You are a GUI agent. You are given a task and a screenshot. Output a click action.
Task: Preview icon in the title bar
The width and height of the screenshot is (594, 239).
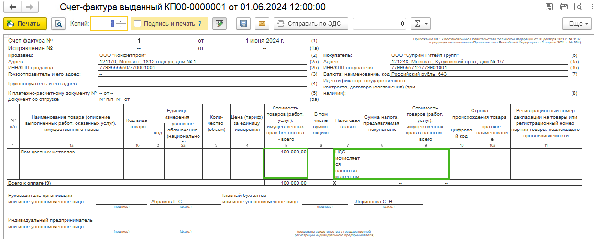(577, 7)
